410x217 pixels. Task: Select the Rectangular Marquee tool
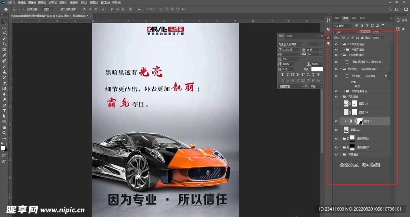(4, 28)
